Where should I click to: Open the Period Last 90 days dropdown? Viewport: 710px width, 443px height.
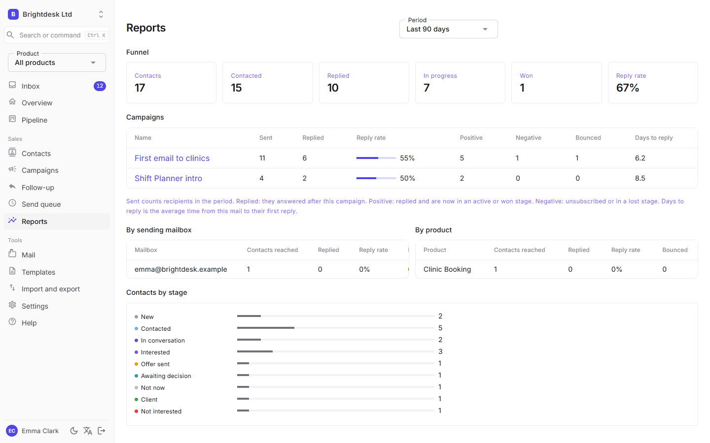448,29
